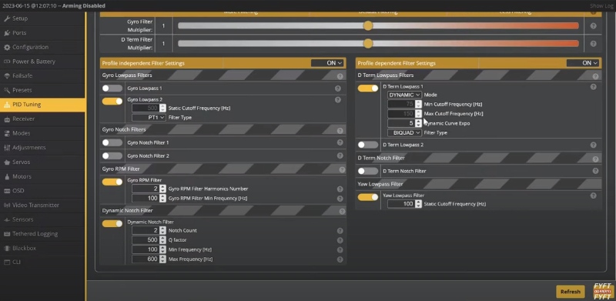
Task: Click the Gyro Filter Multiplier slider handle
Action: point(368,26)
